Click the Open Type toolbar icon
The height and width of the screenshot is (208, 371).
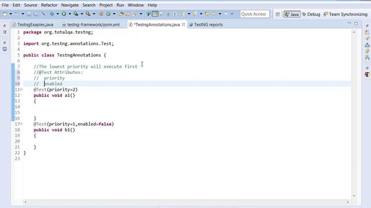[x=121, y=14]
